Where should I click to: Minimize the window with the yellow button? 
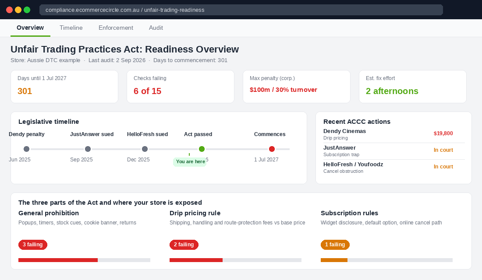(x=18, y=10)
